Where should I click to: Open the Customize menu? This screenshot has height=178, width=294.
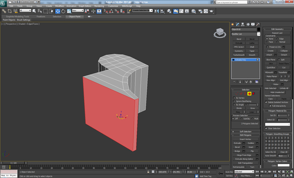[113, 6]
